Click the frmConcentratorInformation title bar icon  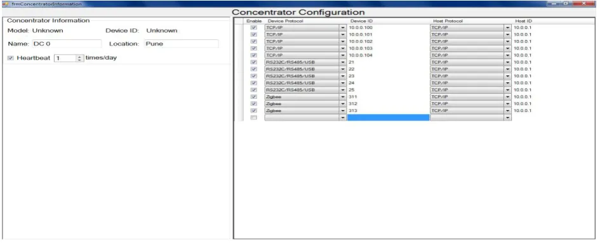pyautogui.click(x=6, y=4)
